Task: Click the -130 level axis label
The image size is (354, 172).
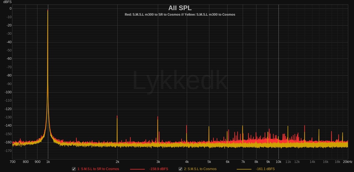Action: (7, 117)
